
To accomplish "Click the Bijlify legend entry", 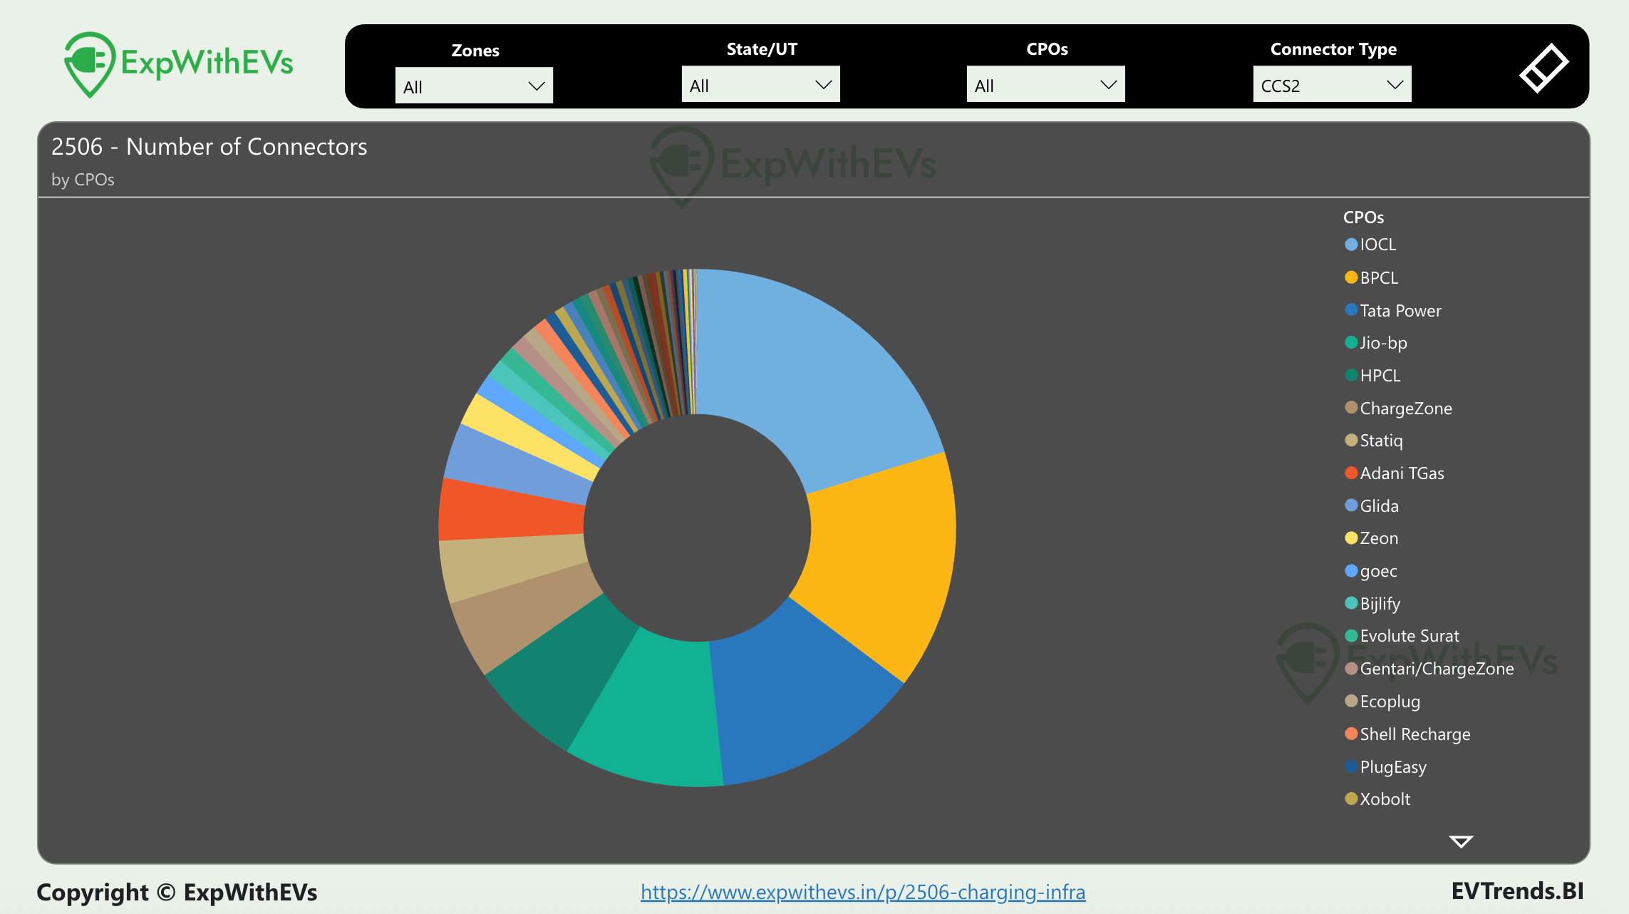I will coord(1372,604).
